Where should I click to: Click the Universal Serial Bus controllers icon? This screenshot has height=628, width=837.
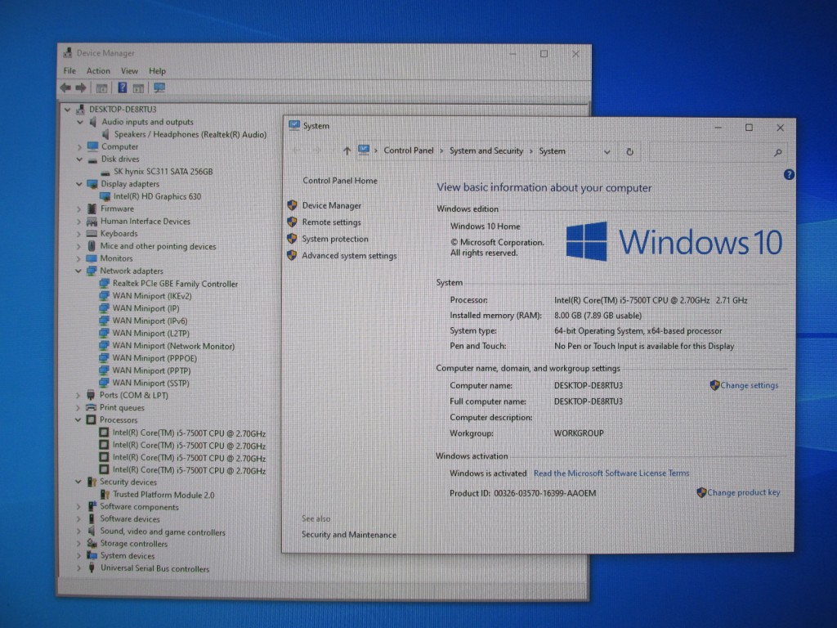pyautogui.click(x=92, y=568)
